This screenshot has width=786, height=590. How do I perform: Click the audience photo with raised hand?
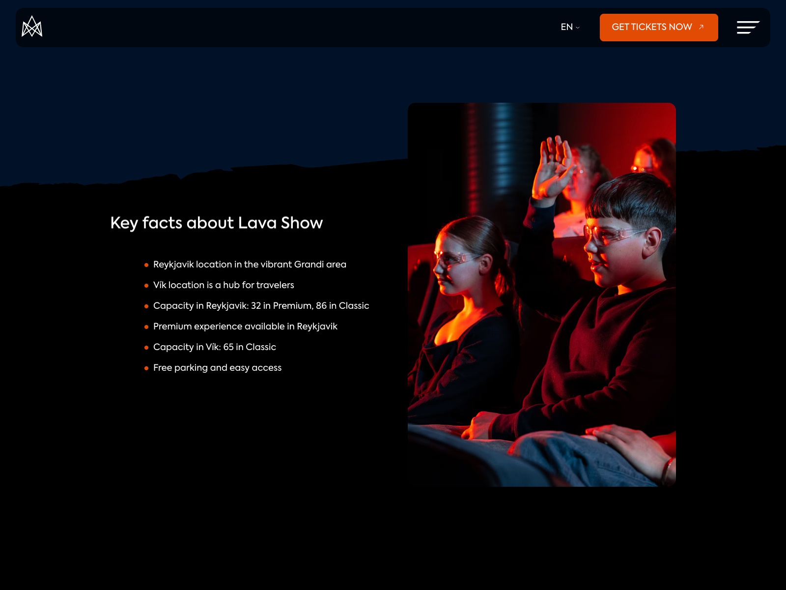point(542,295)
